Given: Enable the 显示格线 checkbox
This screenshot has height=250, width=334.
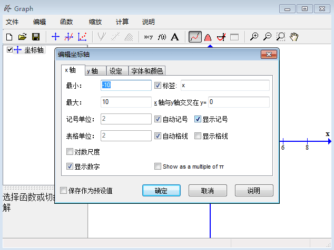Looking at the screenshot, I should (198, 136).
